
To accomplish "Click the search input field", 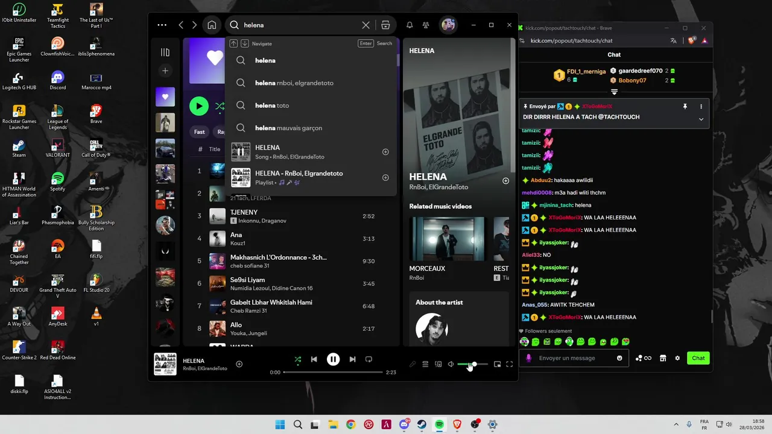I will point(300,25).
